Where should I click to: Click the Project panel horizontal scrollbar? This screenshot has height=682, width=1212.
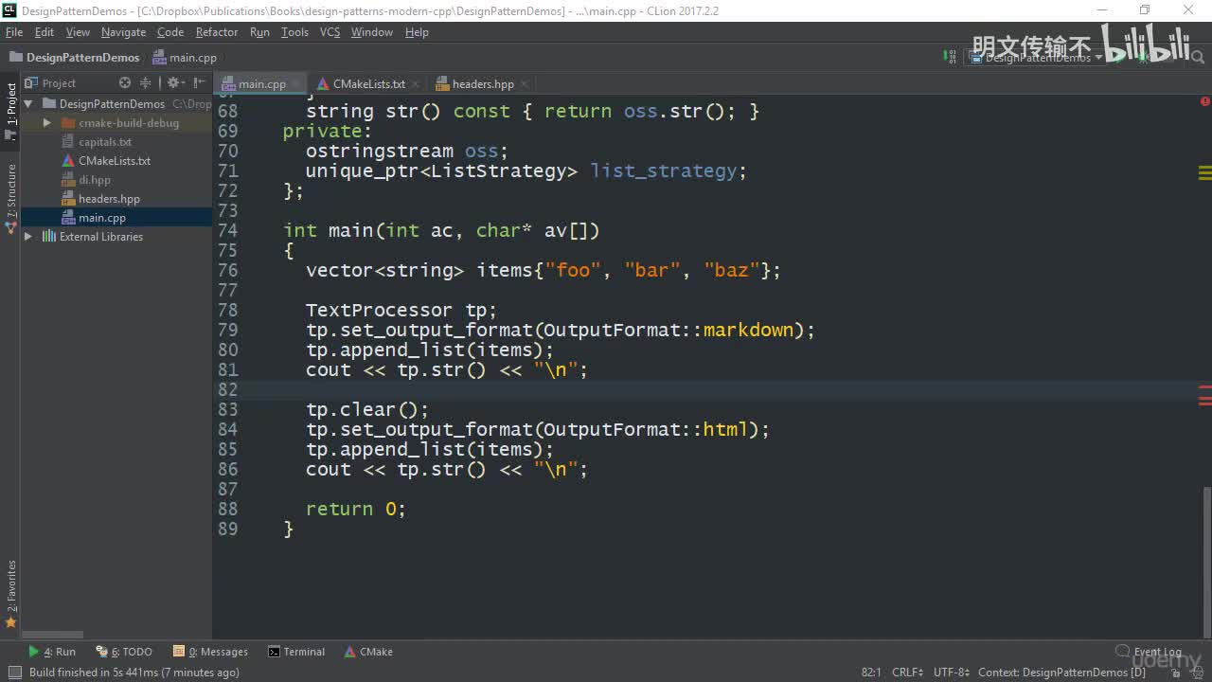[x=52, y=635]
